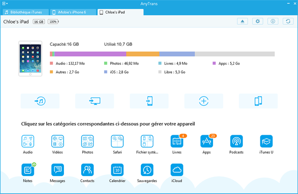
Task: Click the iOS : 2,8 Go legend entry
Action: tap(116, 72)
